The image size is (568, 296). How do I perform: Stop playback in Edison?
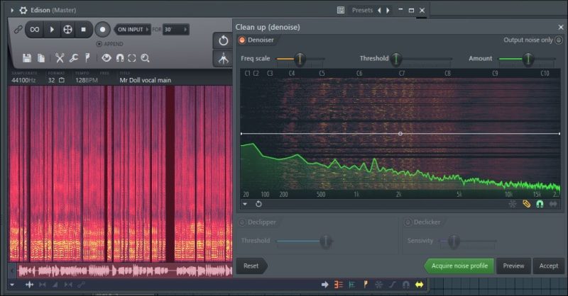tap(84, 29)
